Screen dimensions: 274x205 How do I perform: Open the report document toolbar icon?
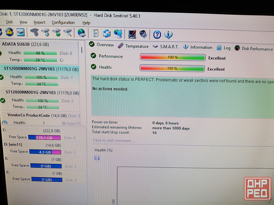(x=96, y=34)
